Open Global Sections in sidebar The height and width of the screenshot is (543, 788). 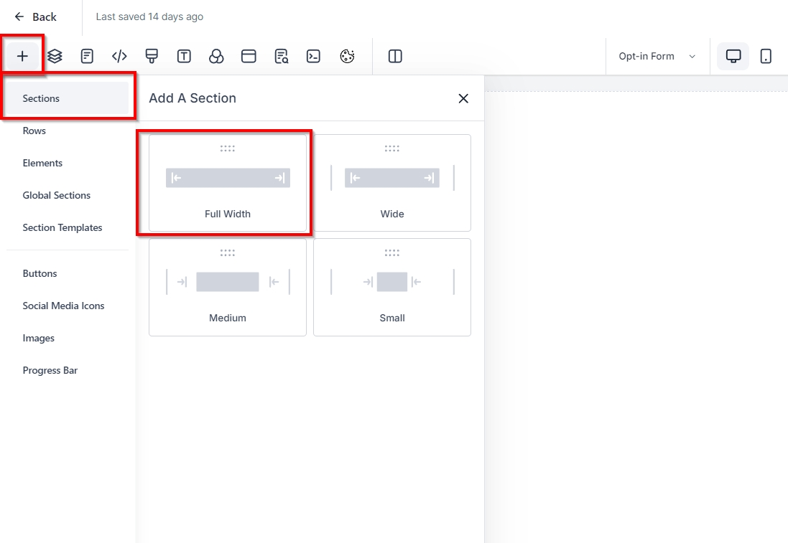[x=57, y=195]
